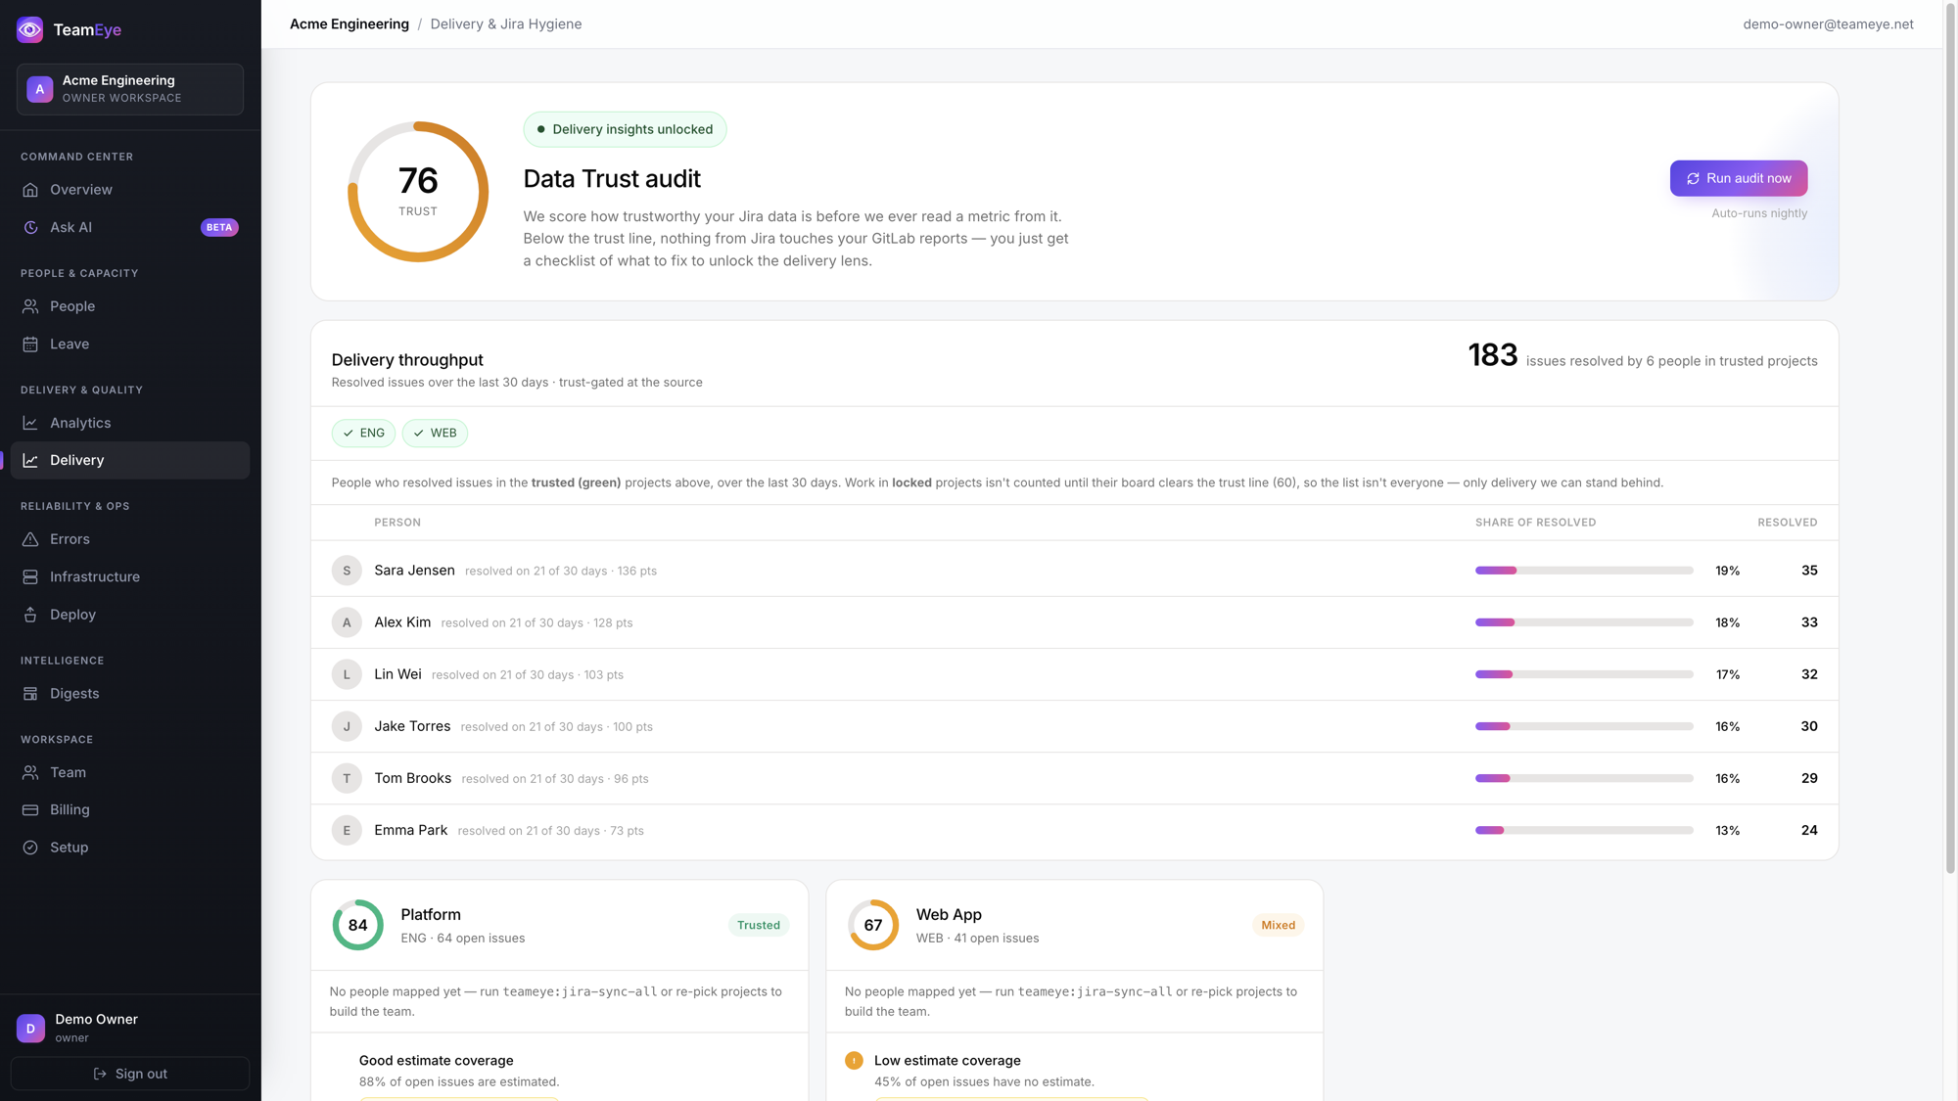
Task: Open the Overview page
Action: click(130, 190)
